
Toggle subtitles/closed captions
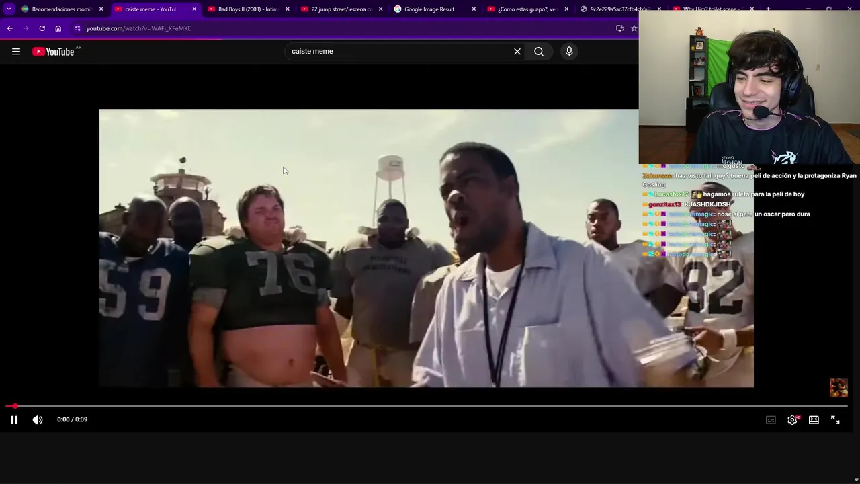(771, 419)
